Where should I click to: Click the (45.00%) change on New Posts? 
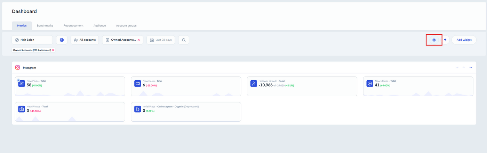37,86
